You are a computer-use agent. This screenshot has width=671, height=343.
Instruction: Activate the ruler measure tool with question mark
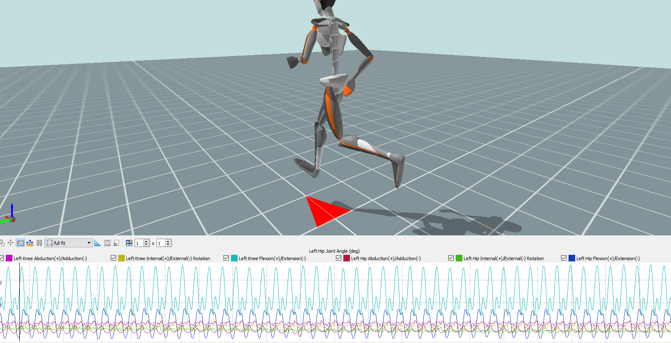coord(30,243)
